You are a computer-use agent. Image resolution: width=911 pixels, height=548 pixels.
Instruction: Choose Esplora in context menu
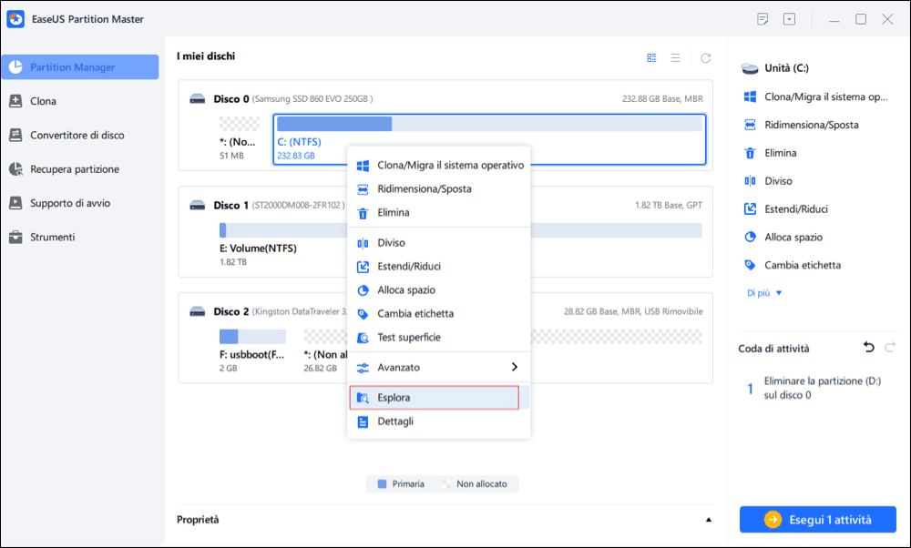tap(439, 398)
